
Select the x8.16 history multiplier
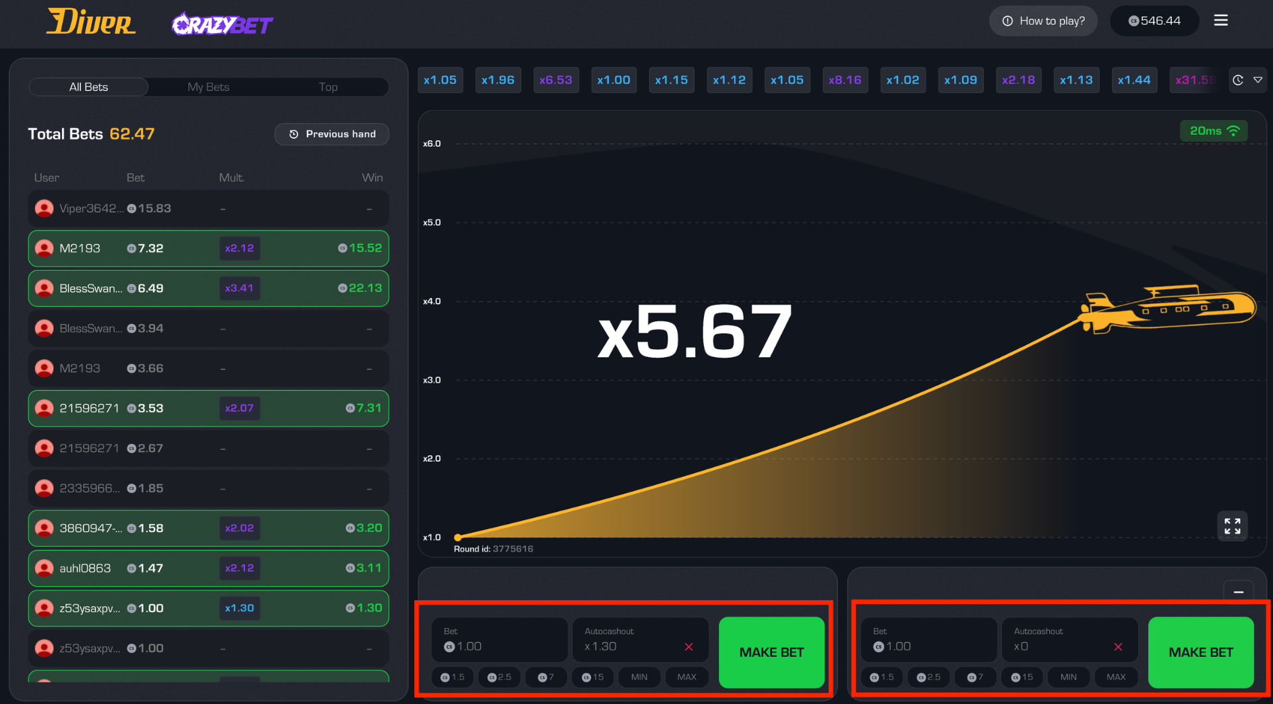tap(845, 80)
